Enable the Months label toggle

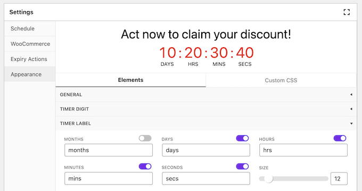click(x=145, y=138)
